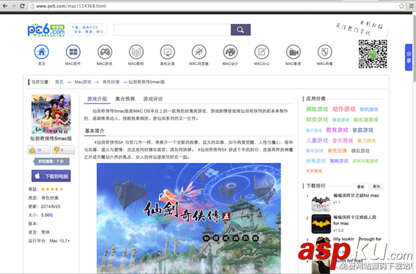Image resolution: width=416 pixels, height=274 pixels.
Task: Open the MAC教程 book icon
Action: [x=136, y=52]
